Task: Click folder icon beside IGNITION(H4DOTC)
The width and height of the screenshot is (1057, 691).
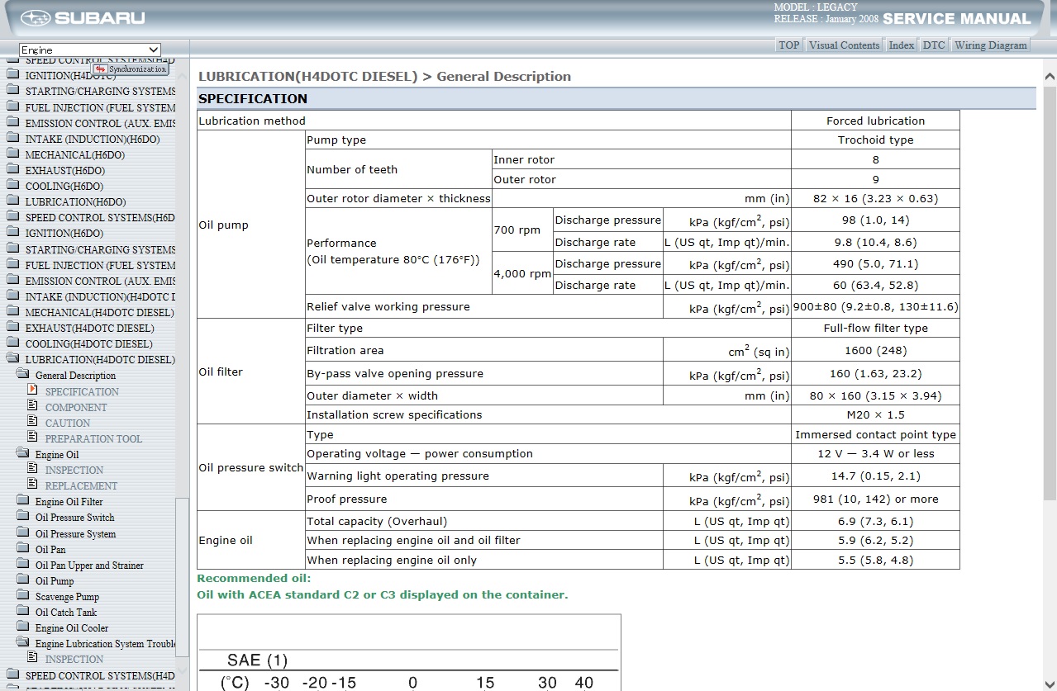Action: (12, 75)
